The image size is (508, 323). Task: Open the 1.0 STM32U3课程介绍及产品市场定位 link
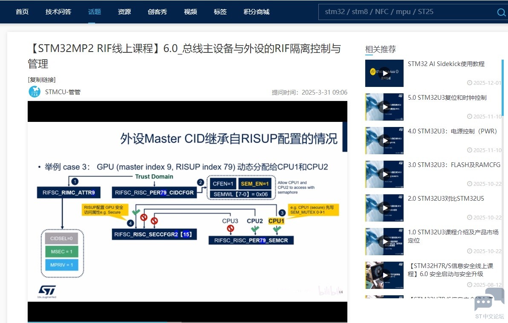click(453, 236)
